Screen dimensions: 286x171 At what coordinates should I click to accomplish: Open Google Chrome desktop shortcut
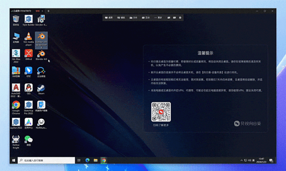[16, 108]
